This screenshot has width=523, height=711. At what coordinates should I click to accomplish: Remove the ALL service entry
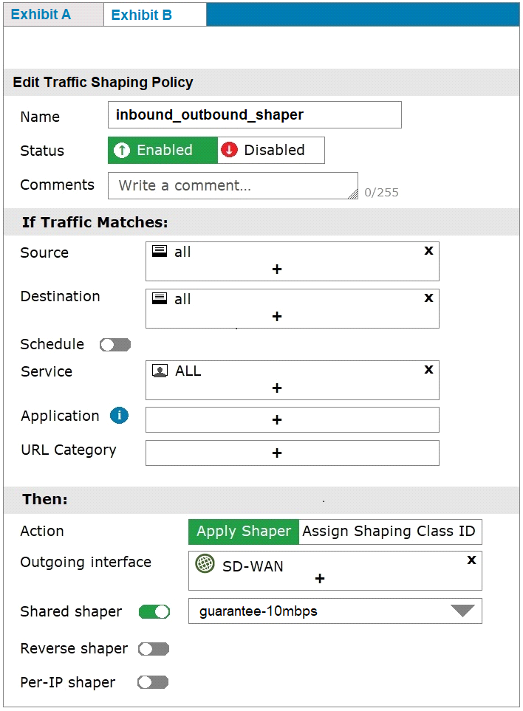pos(428,370)
